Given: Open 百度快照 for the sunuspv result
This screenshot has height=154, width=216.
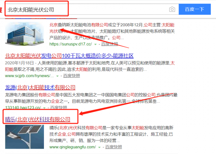Looking at the screenshot, I should [x=109, y=44].
